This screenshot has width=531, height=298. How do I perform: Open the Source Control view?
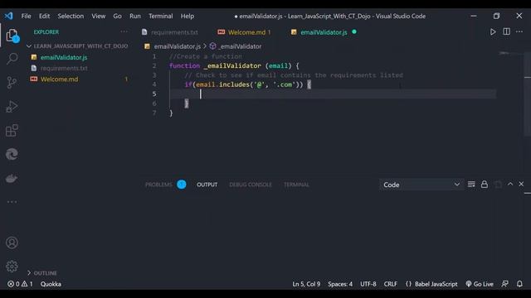point(12,83)
